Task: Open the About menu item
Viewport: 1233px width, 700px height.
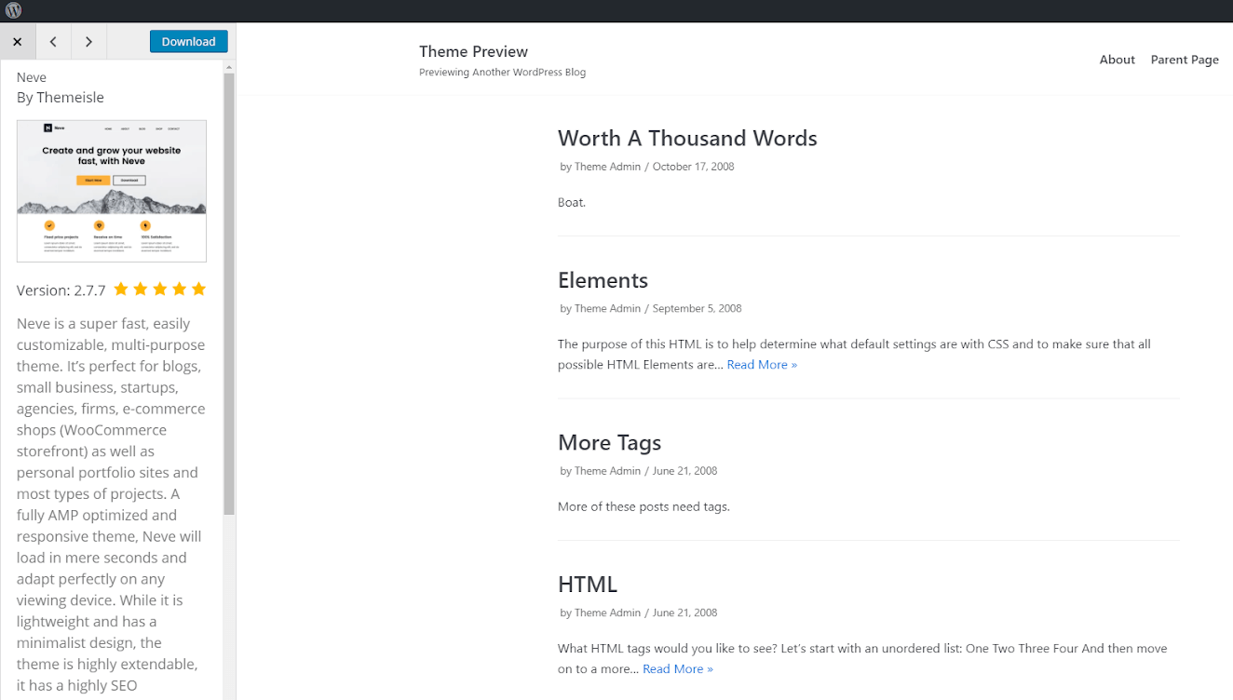Action: [x=1117, y=60]
